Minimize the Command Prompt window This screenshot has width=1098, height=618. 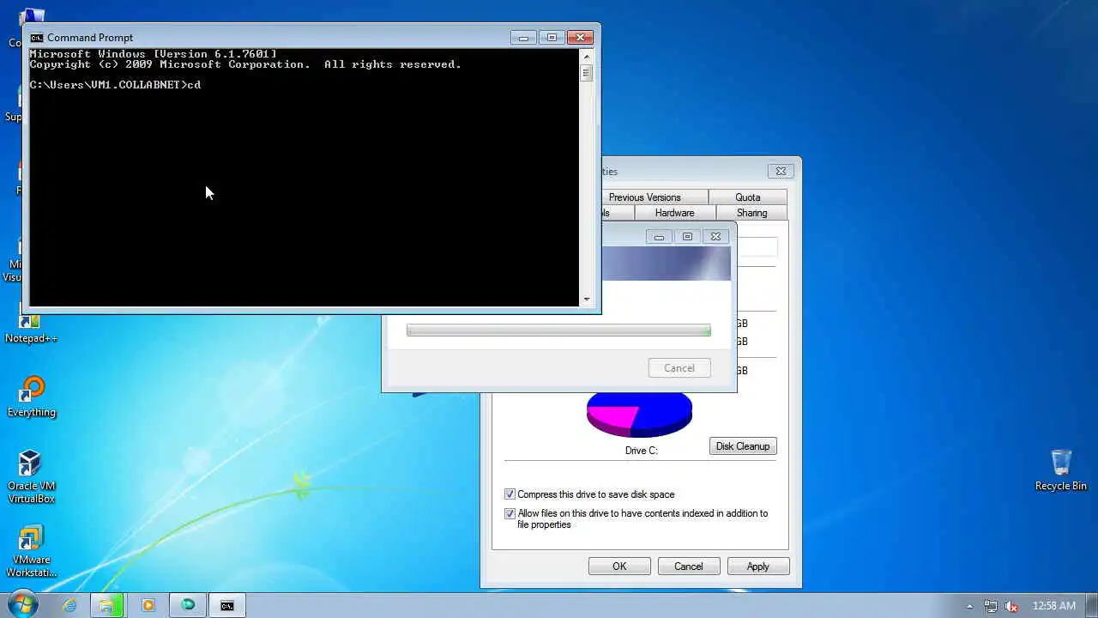tap(523, 38)
